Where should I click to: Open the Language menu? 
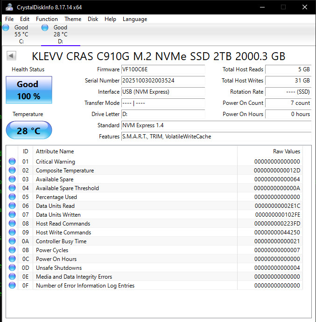coord(135,19)
